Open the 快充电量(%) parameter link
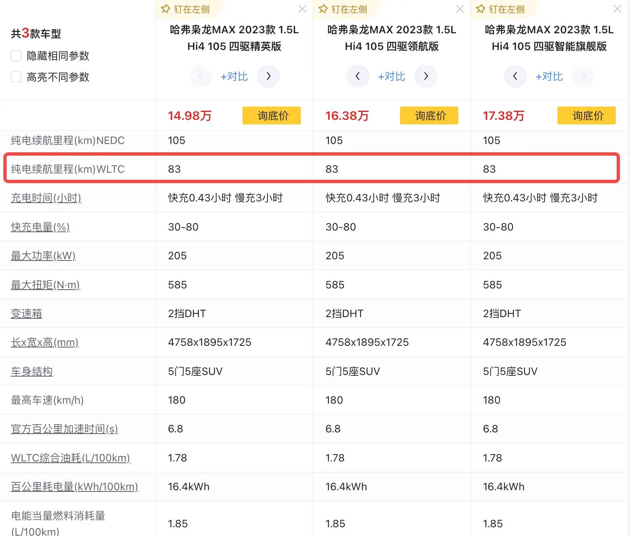 tap(40, 227)
